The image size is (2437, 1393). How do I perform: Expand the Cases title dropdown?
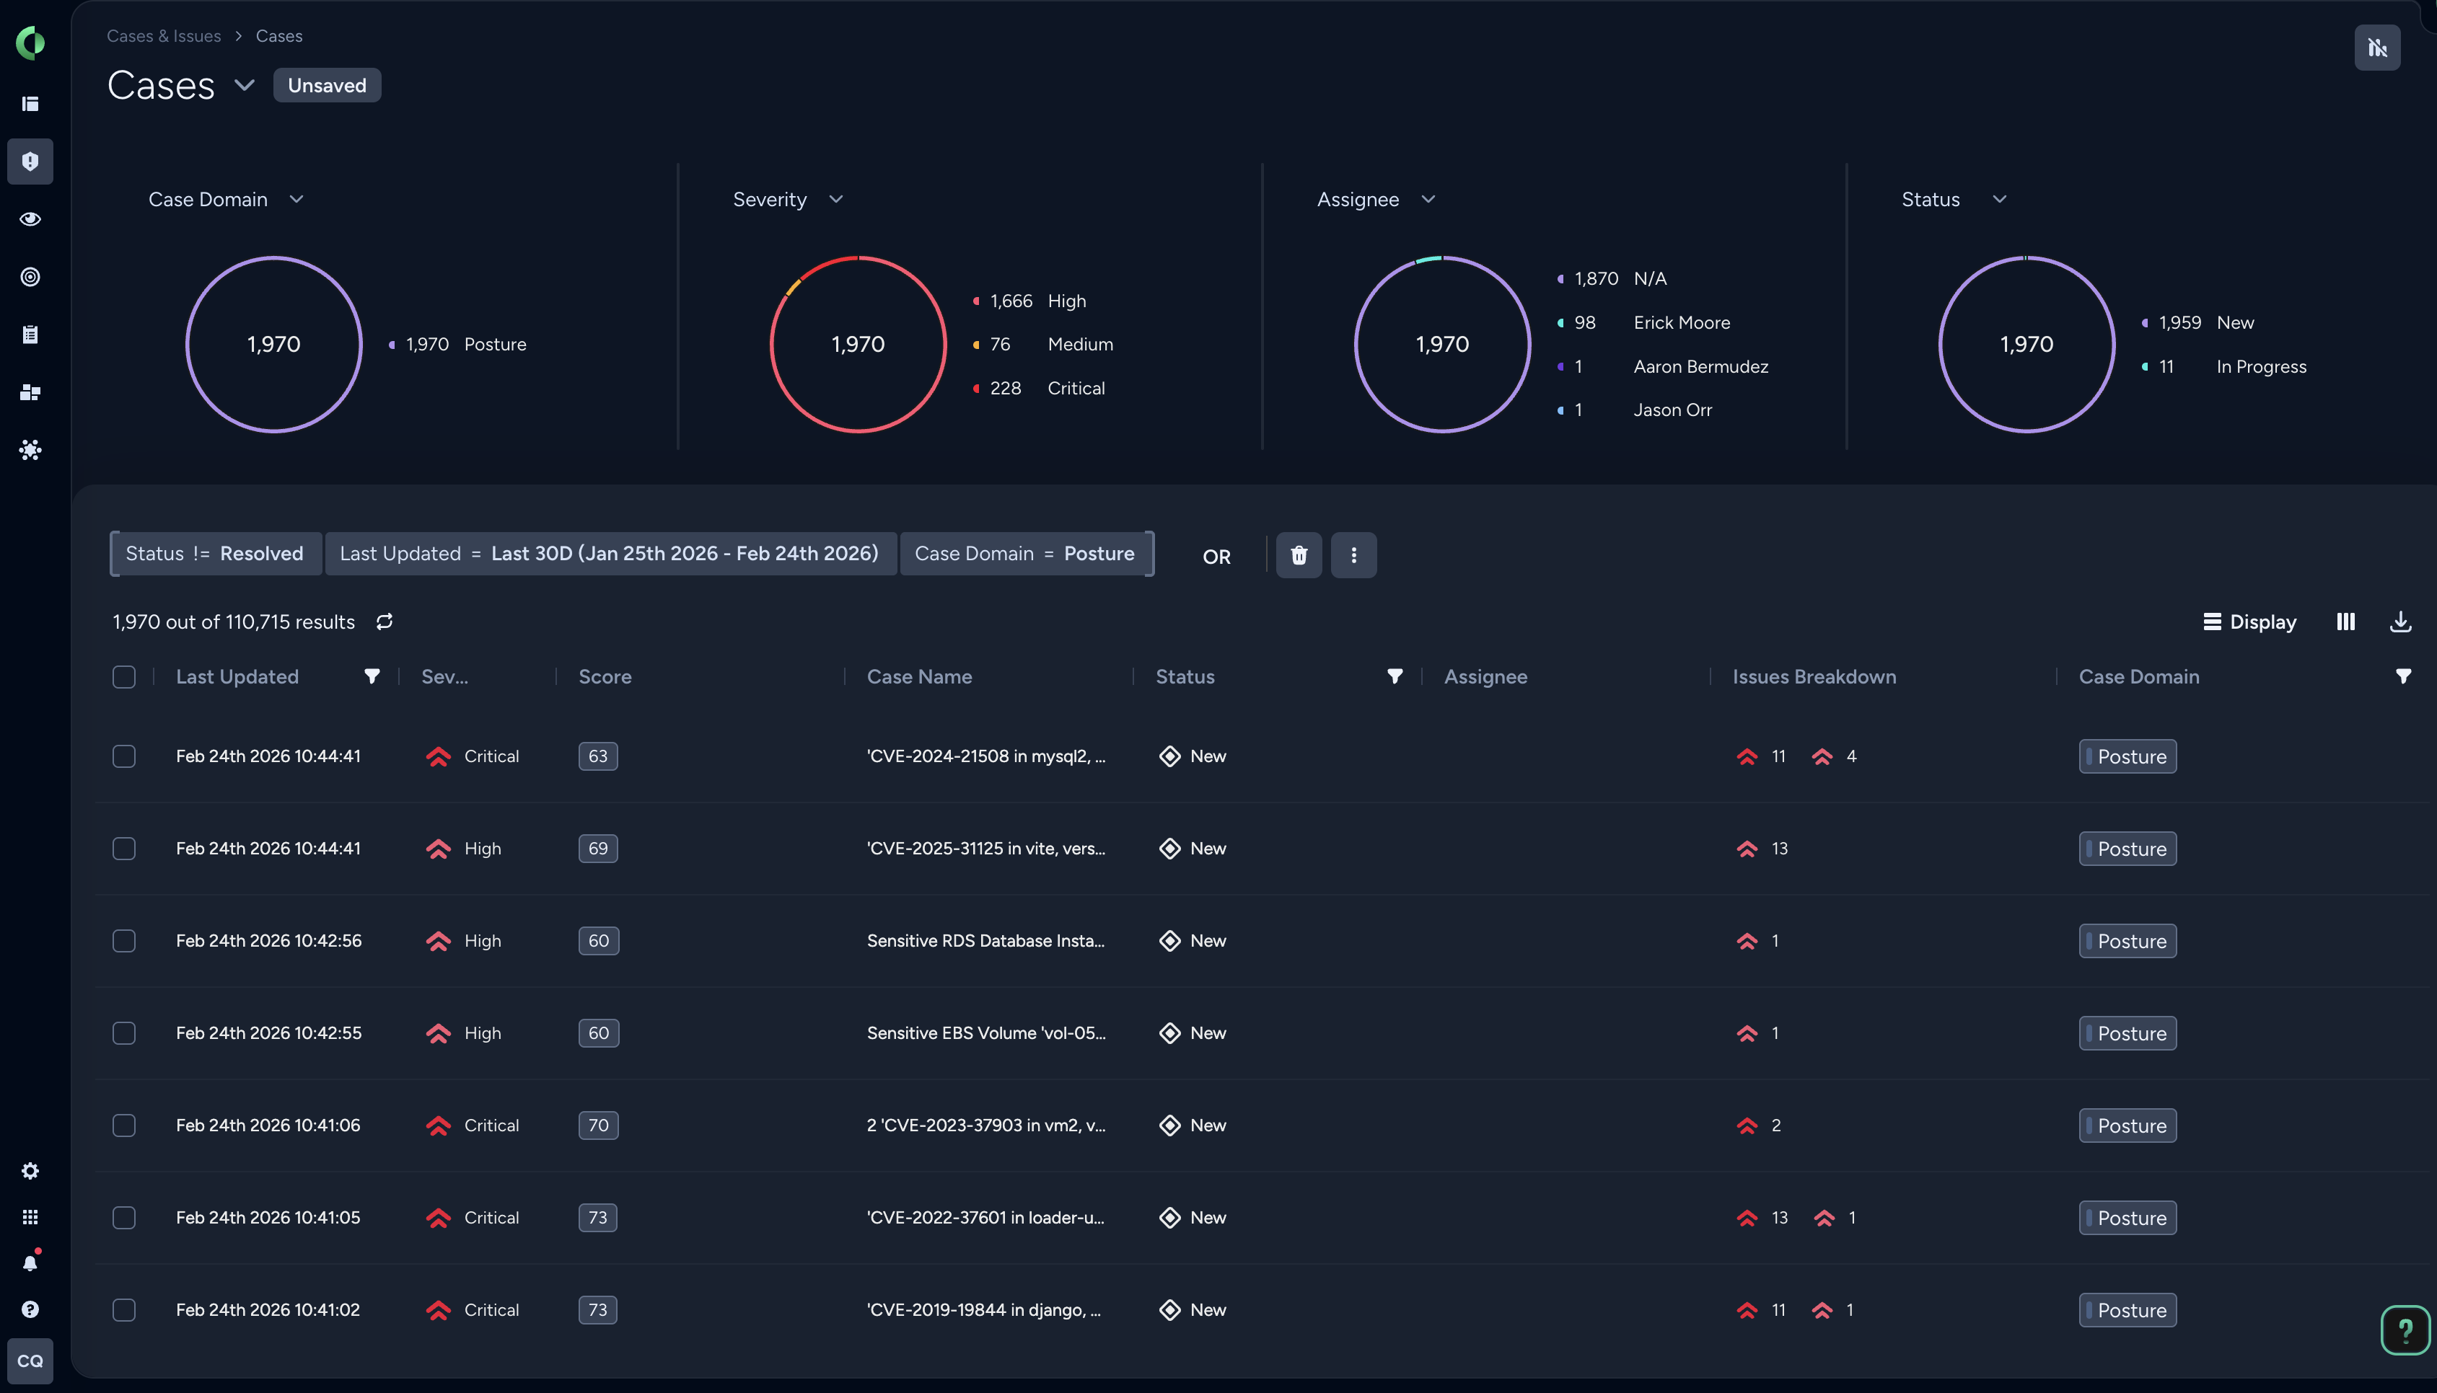[x=245, y=85]
